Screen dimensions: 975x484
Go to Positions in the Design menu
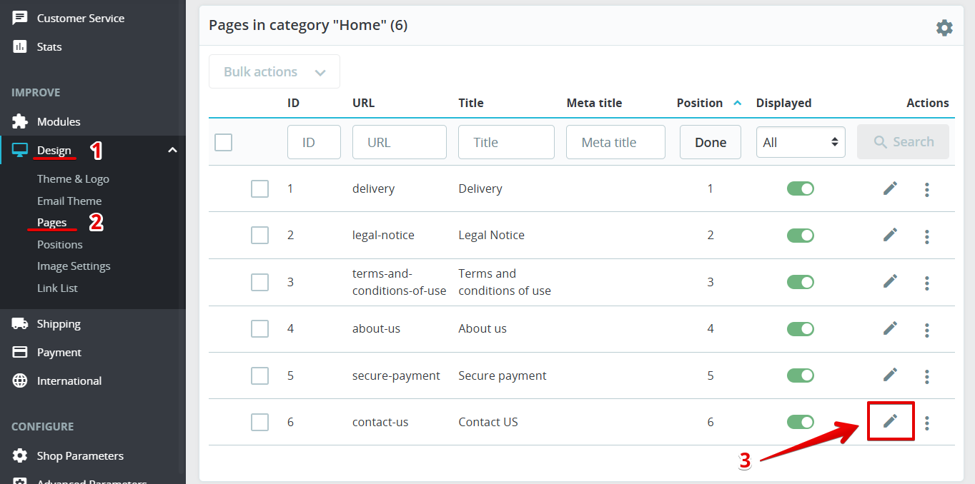click(x=60, y=244)
